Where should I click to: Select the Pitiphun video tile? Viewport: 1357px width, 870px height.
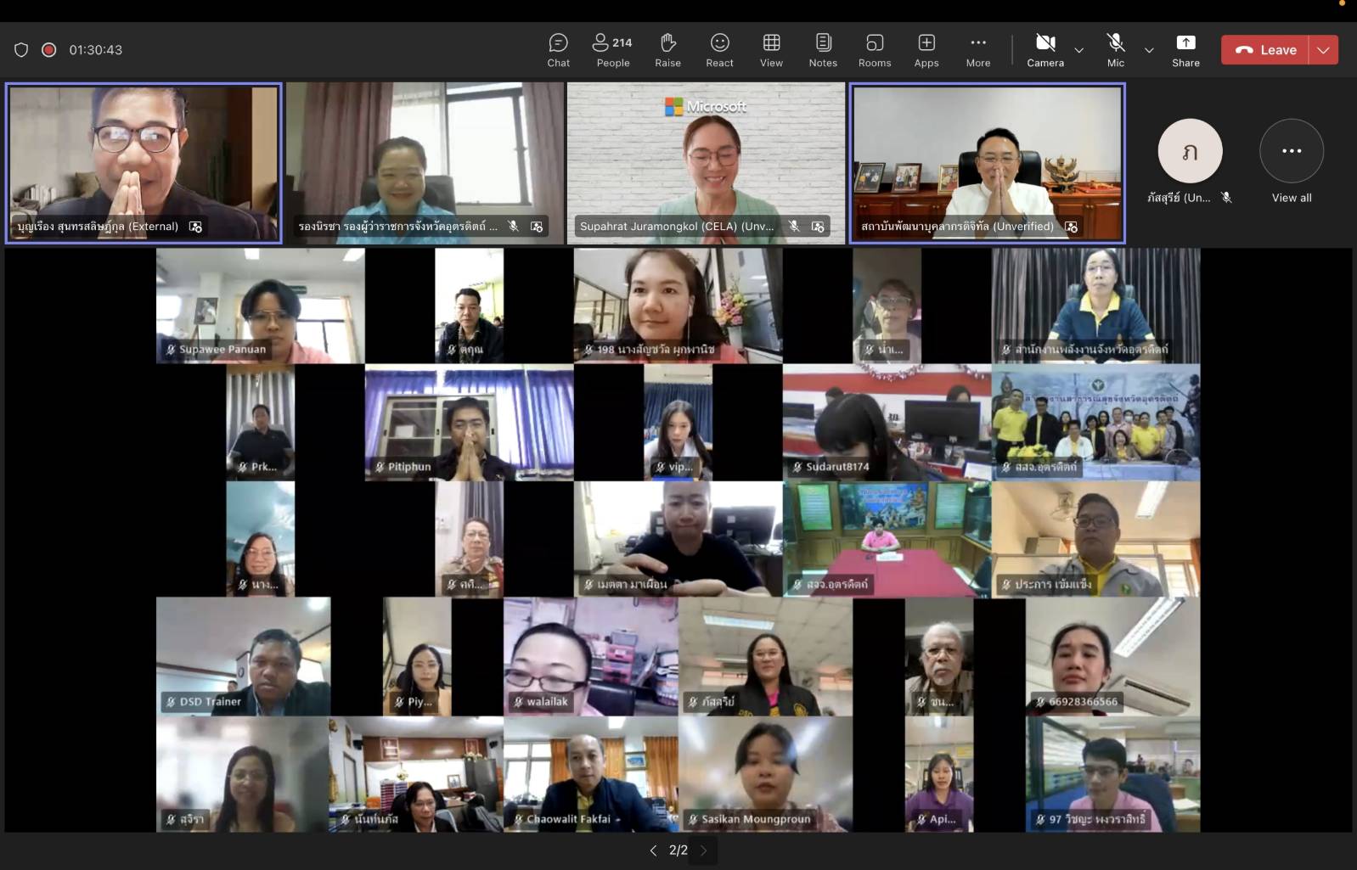pyautogui.click(x=469, y=422)
